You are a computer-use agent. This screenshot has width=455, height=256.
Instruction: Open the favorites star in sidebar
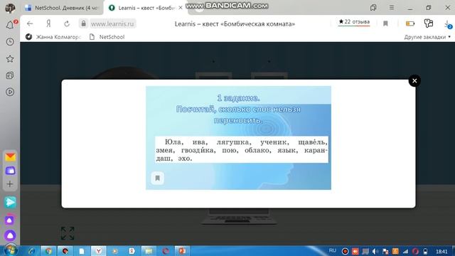point(10,58)
